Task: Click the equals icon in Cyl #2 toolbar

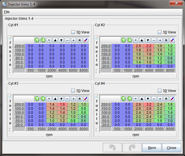Action: tap(136, 40)
